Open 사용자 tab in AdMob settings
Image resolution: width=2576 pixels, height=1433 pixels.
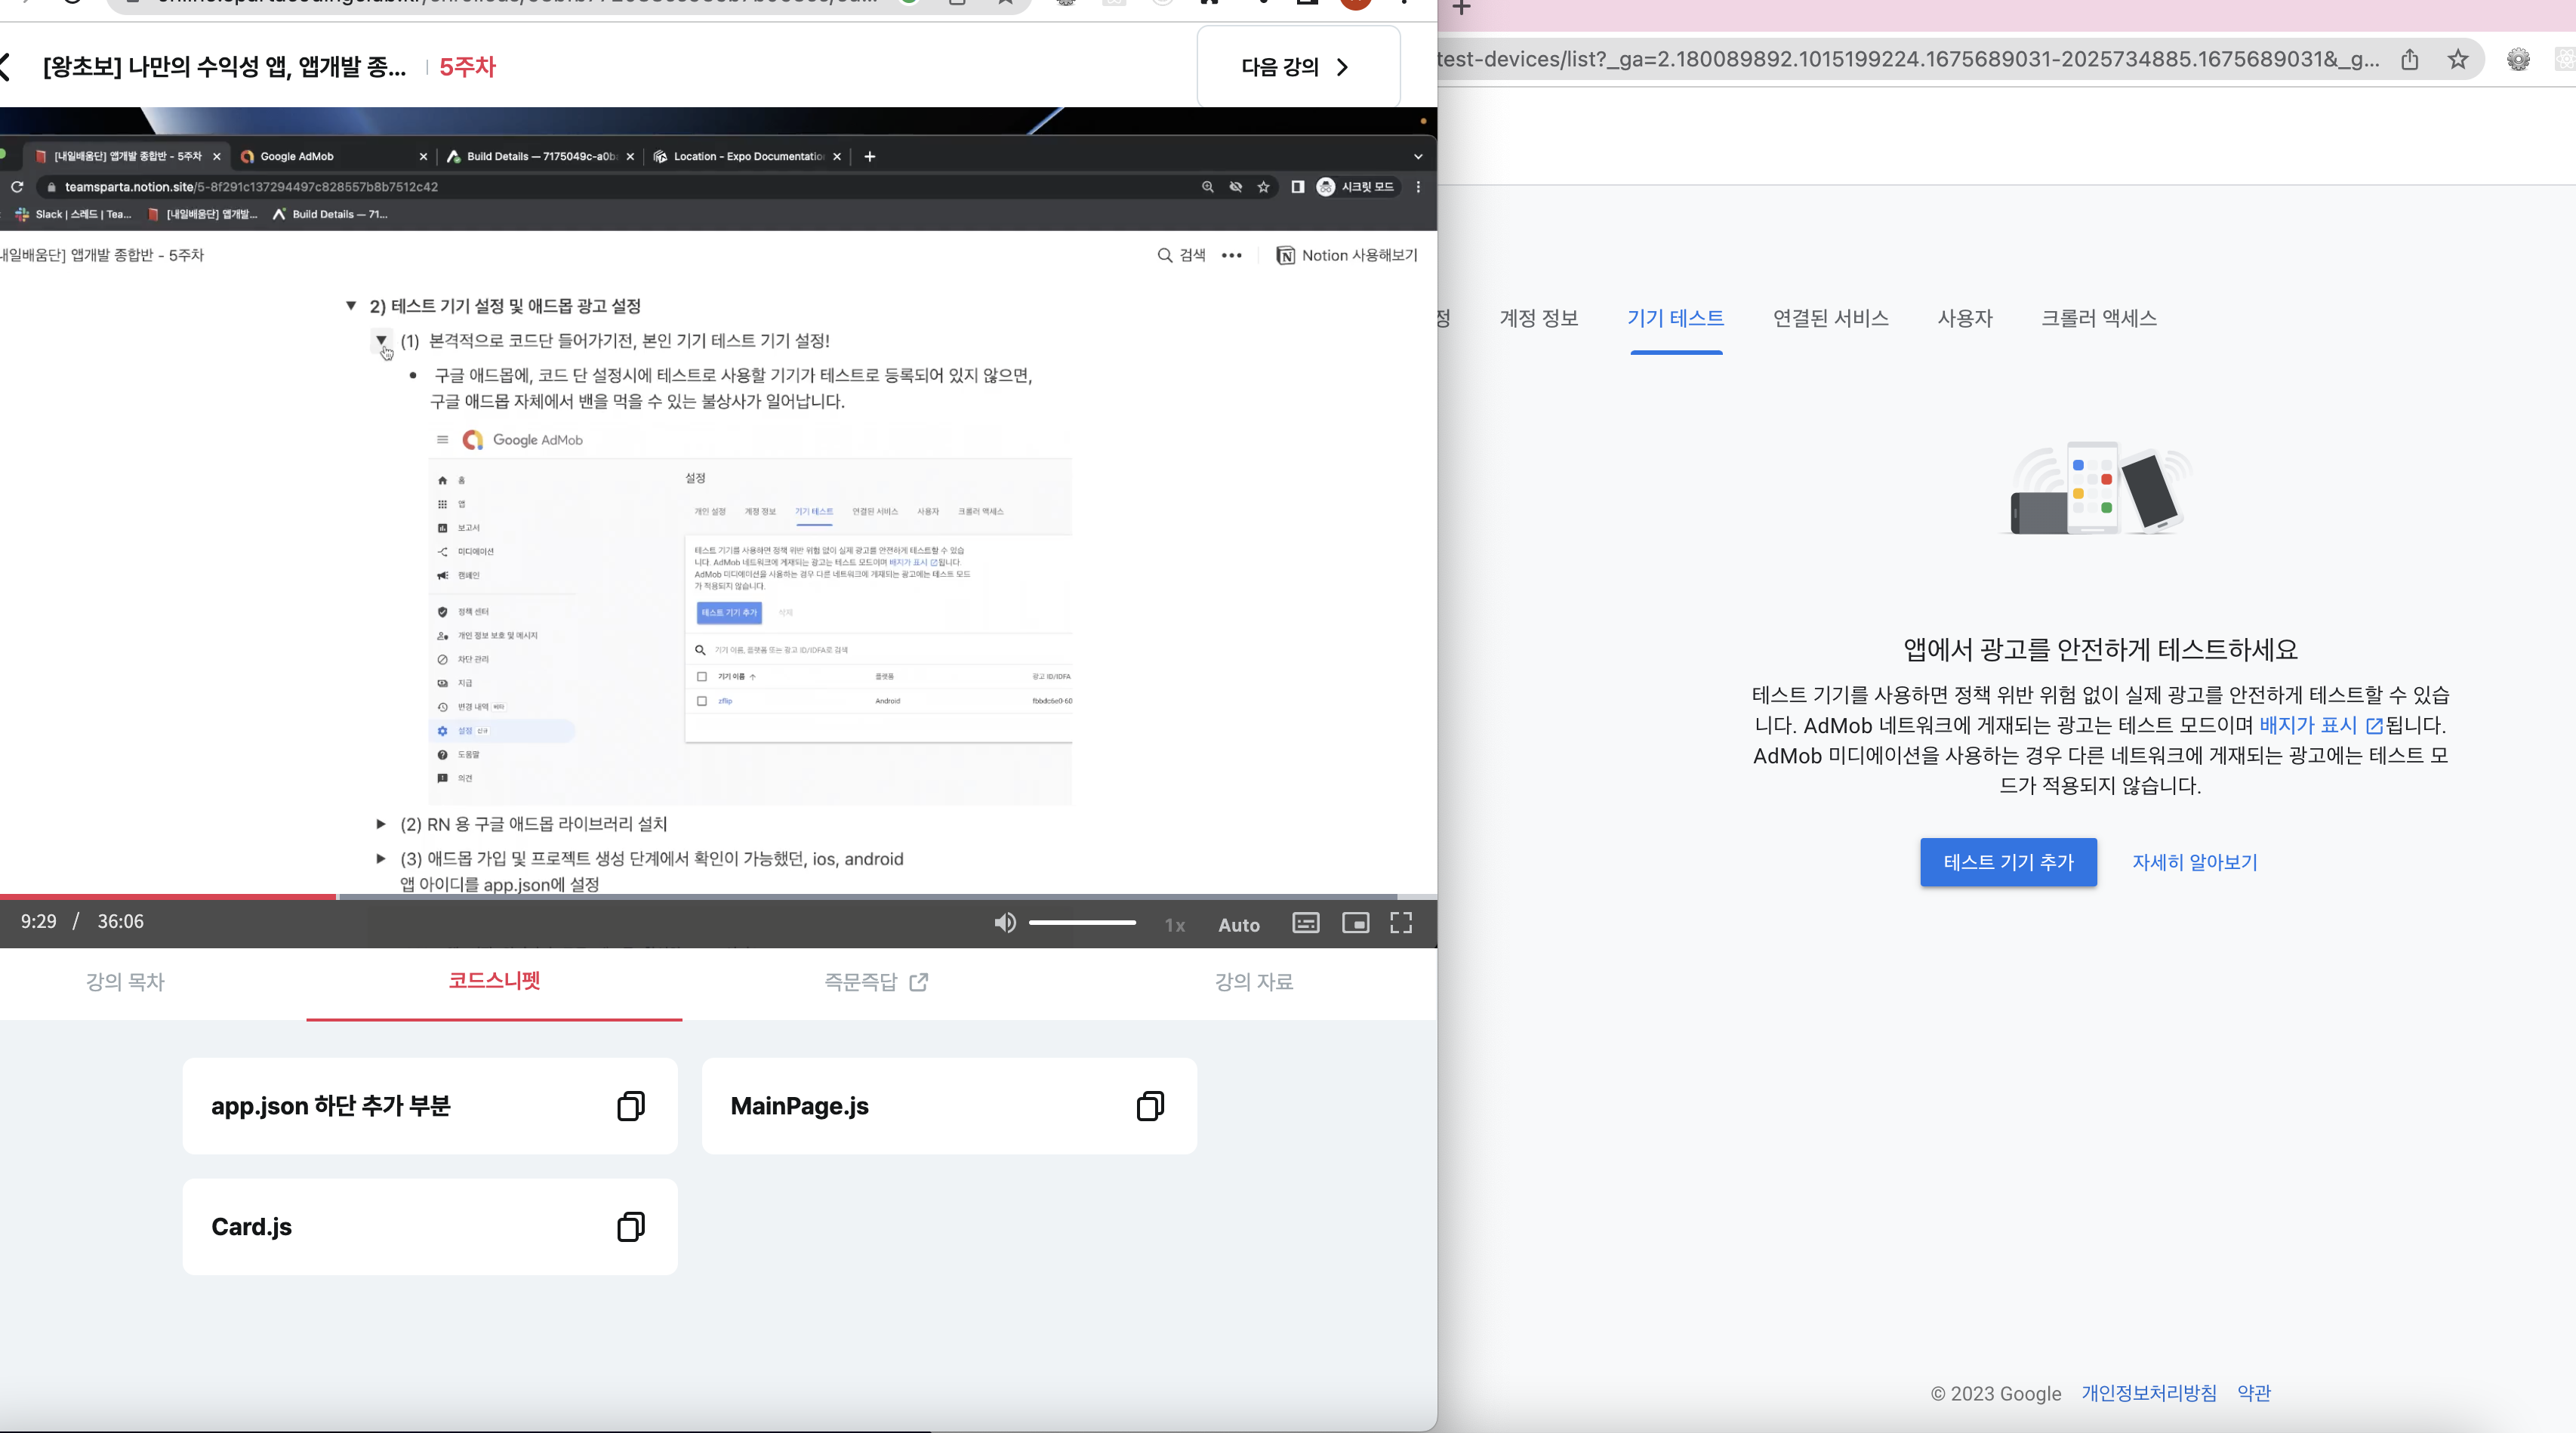click(x=1965, y=318)
